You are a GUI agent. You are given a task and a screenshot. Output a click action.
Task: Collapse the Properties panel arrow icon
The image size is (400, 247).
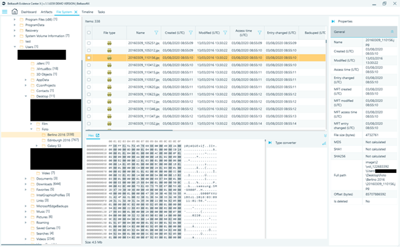(333, 21)
